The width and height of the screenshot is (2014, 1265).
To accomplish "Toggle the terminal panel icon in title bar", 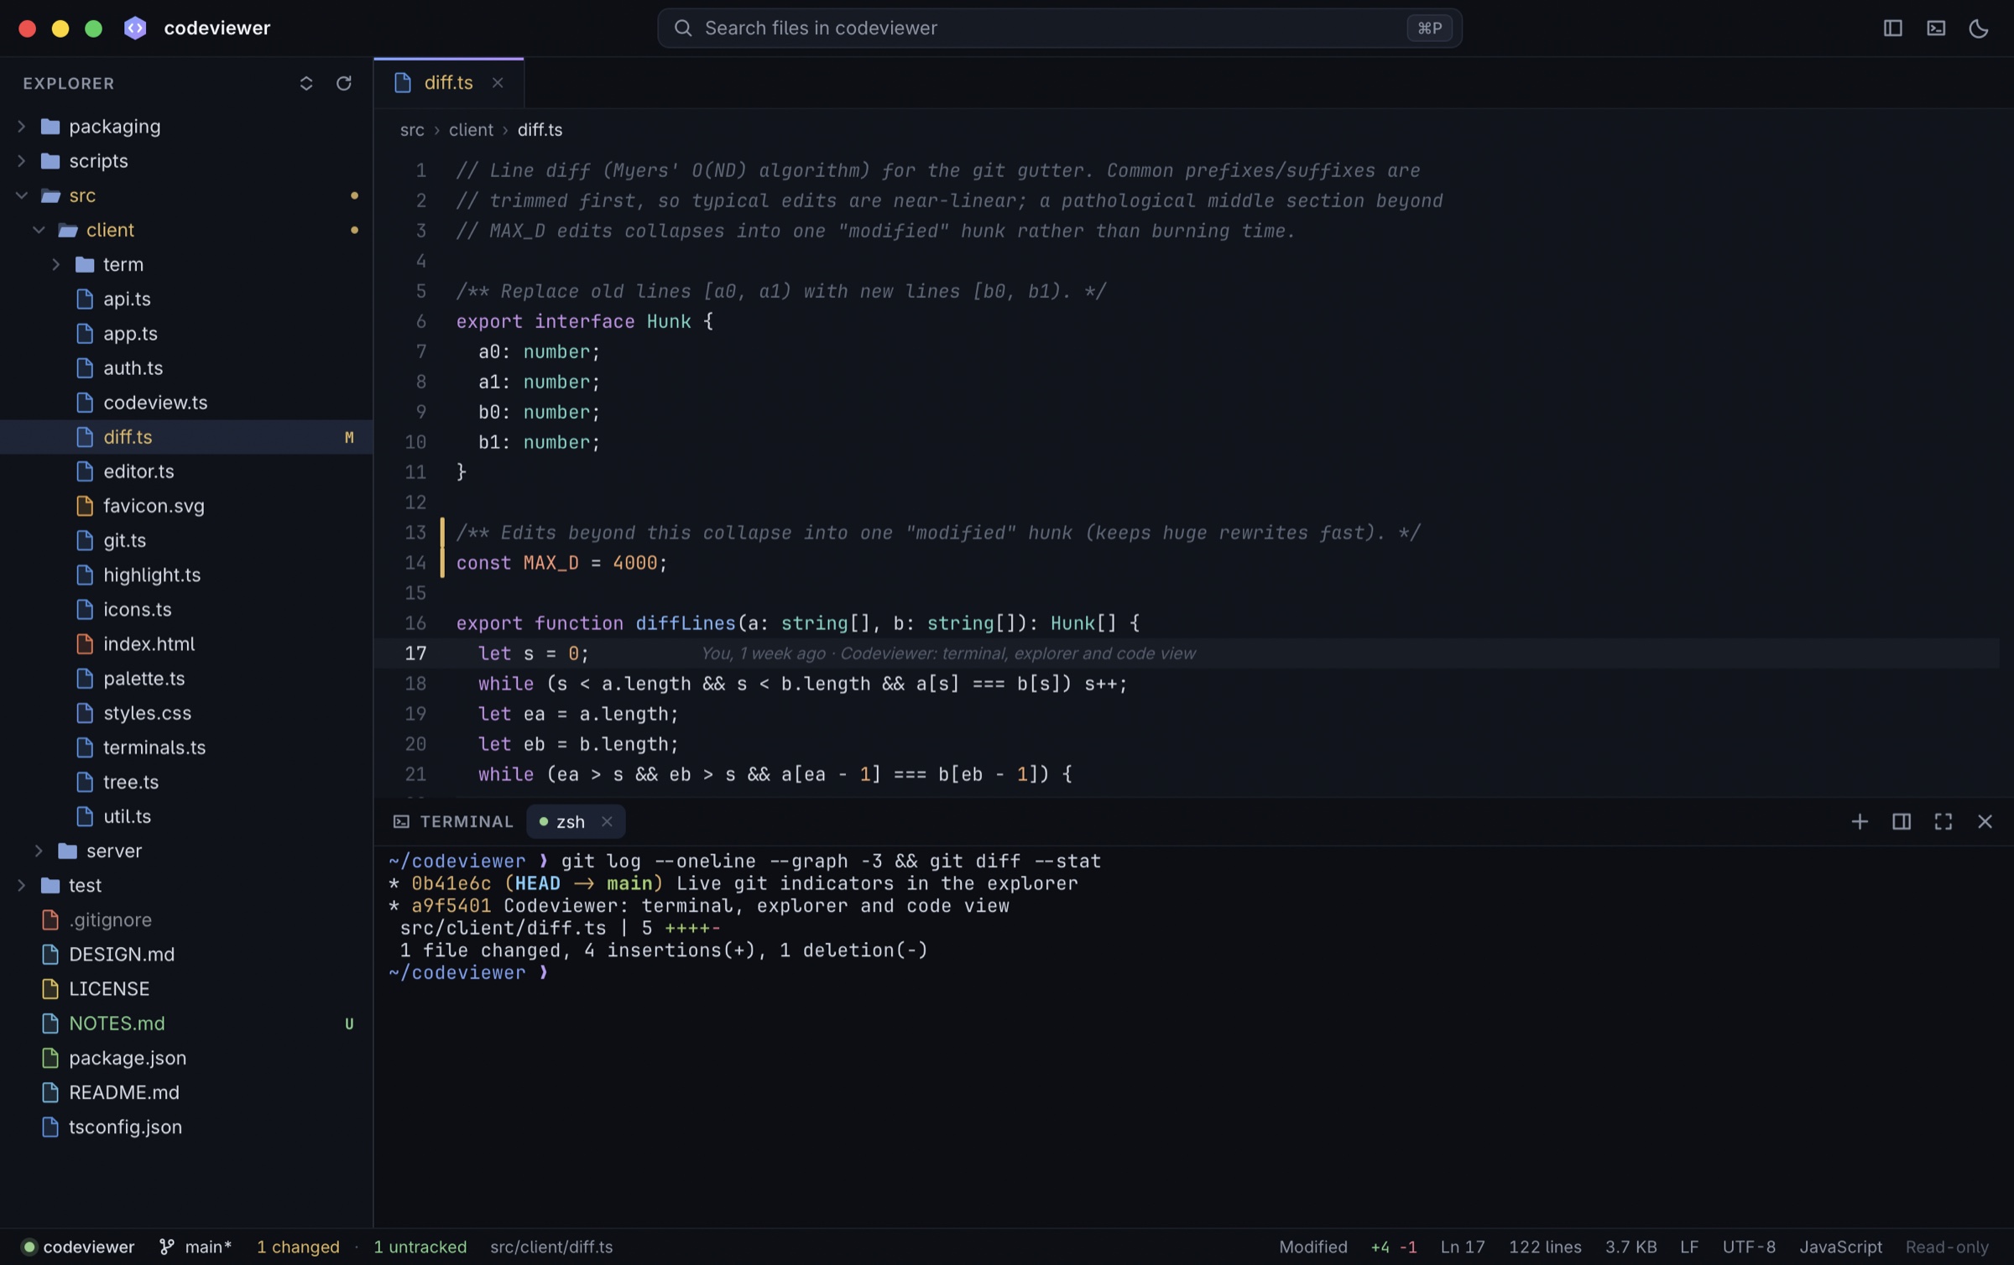I will 1936,28.
